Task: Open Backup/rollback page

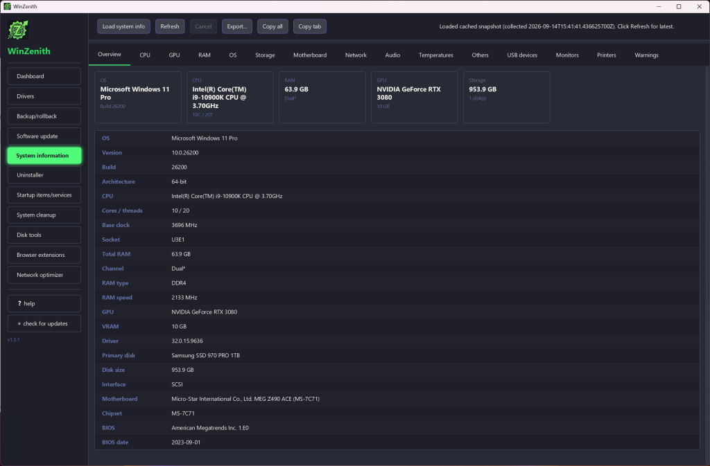Action: click(x=44, y=116)
